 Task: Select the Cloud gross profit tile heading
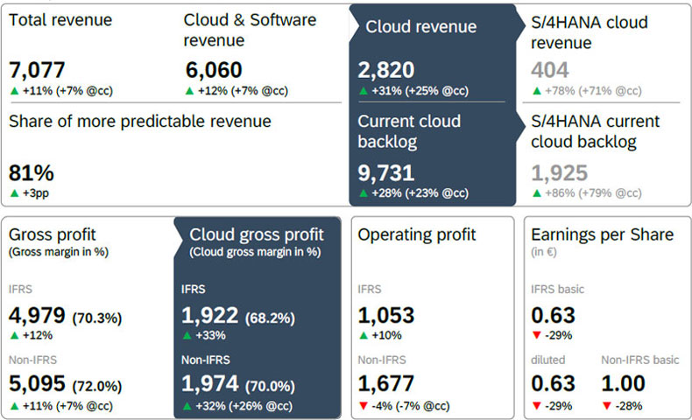(257, 234)
